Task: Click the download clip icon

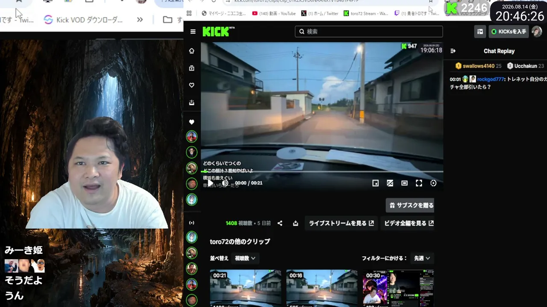Action: [295, 223]
